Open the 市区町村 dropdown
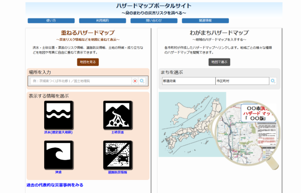Image resolution: width=301 pixels, height=193 pixels. [242, 81]
